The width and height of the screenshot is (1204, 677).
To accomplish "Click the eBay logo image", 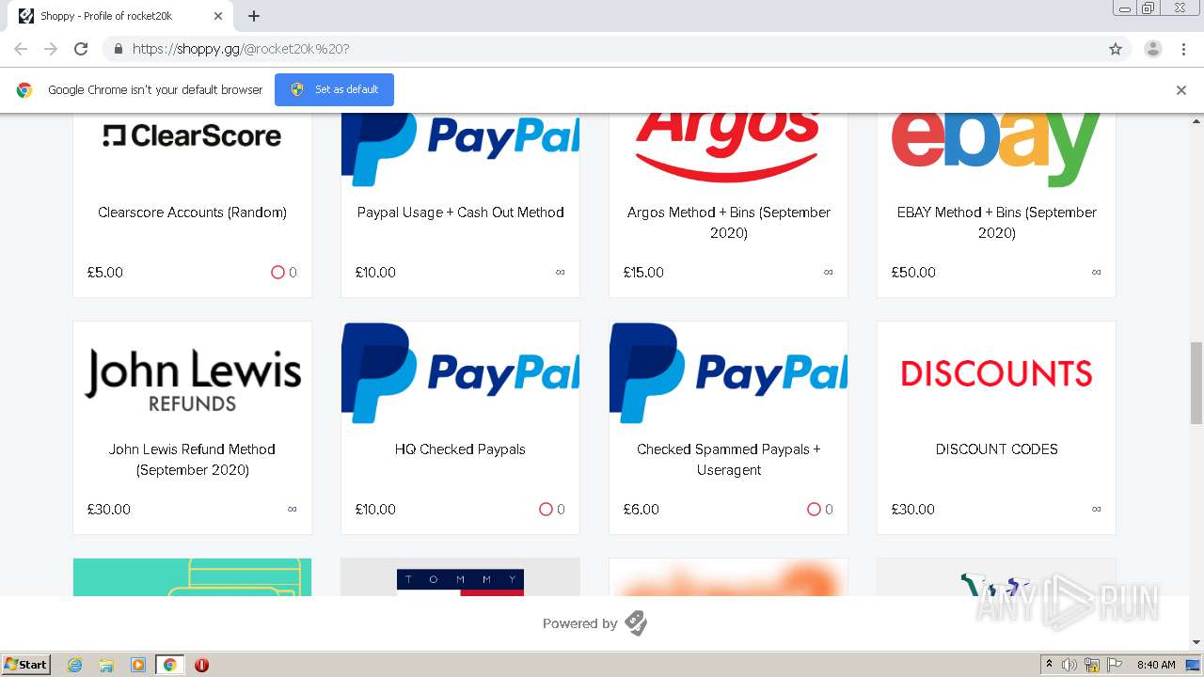I will 996,149.
